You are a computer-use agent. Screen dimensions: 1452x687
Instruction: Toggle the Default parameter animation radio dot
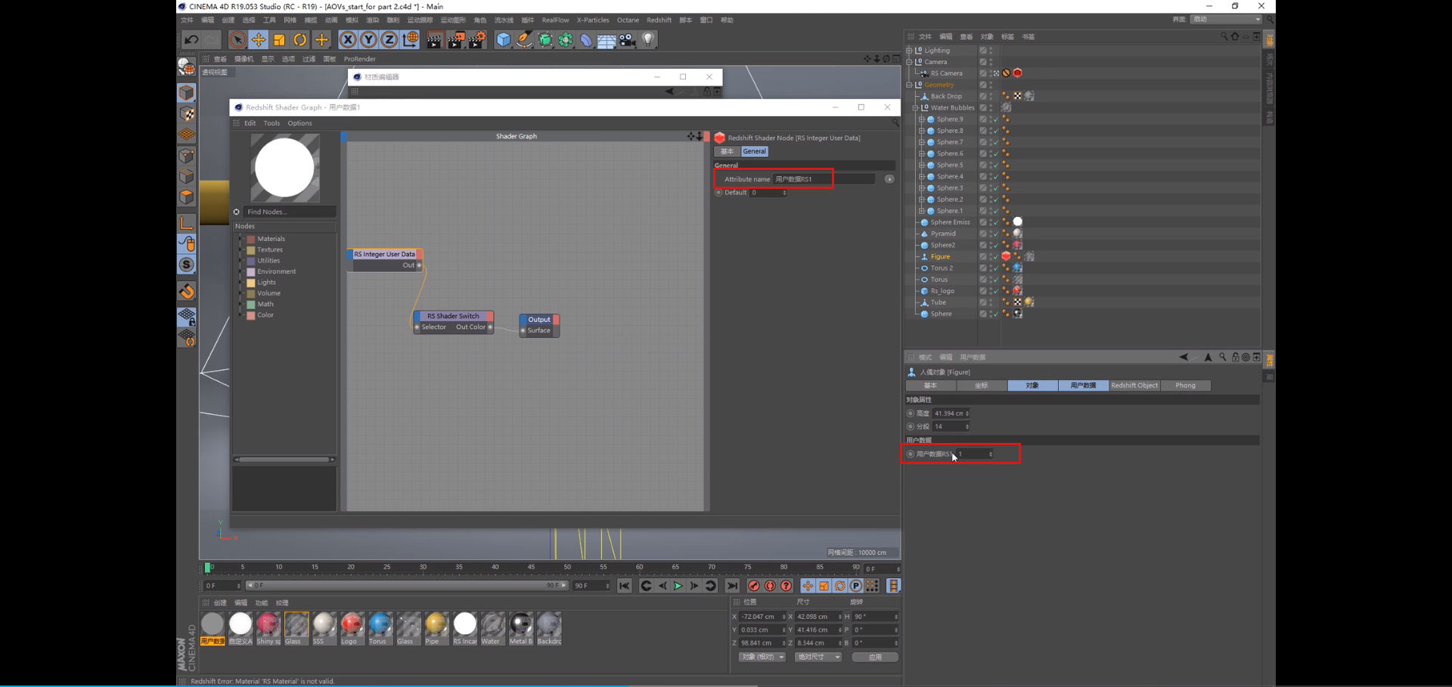(718, 193)
